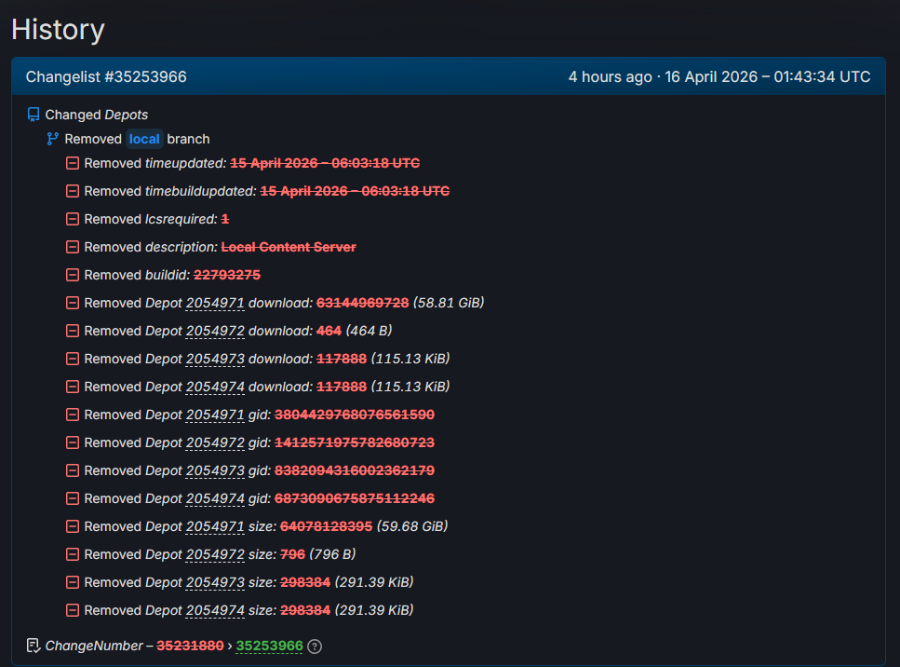
Task: Click minus icon on Depot 2054973 download row
Action: point(73,359)
